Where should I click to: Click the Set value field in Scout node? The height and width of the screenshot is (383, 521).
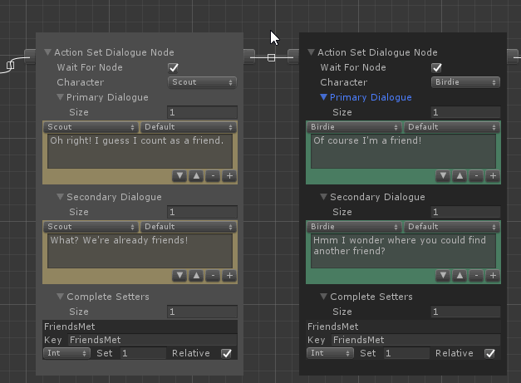[143, 353]
